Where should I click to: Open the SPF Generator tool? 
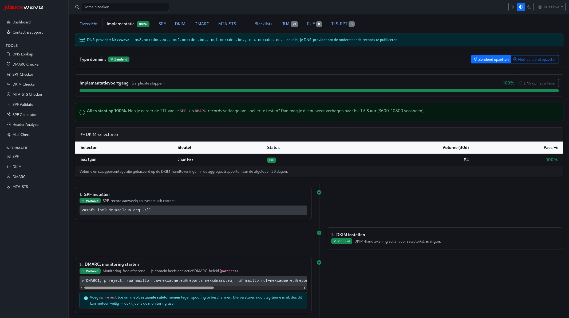click(x=25, y=115)
